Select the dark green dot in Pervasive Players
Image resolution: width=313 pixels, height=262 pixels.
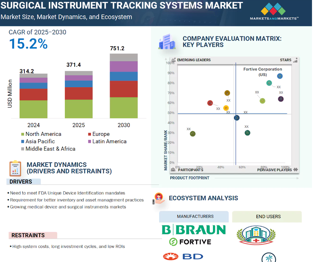(247, 133)
